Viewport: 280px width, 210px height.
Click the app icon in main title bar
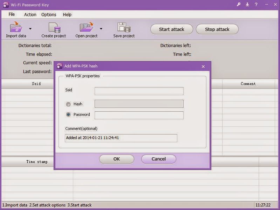6,5
